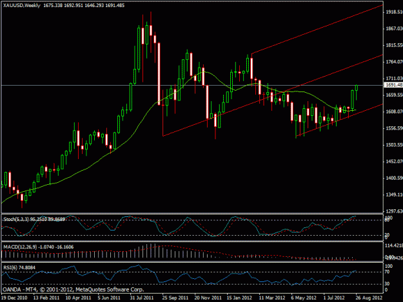403x302 pixels.
Task: Select the vertical red line near 25 Sep 2011
Action: (163, 113)
